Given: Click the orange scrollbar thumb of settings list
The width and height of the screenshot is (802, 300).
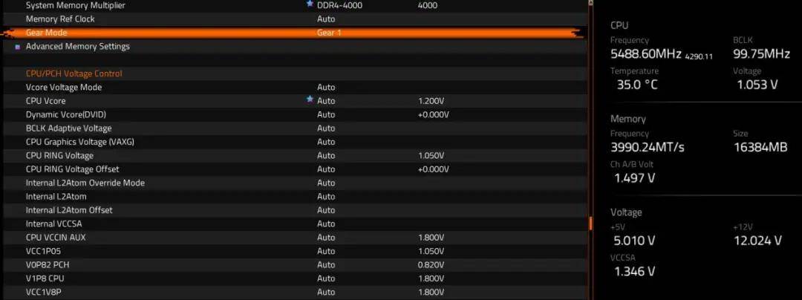Looking at the screenshot, I should 591,224.
